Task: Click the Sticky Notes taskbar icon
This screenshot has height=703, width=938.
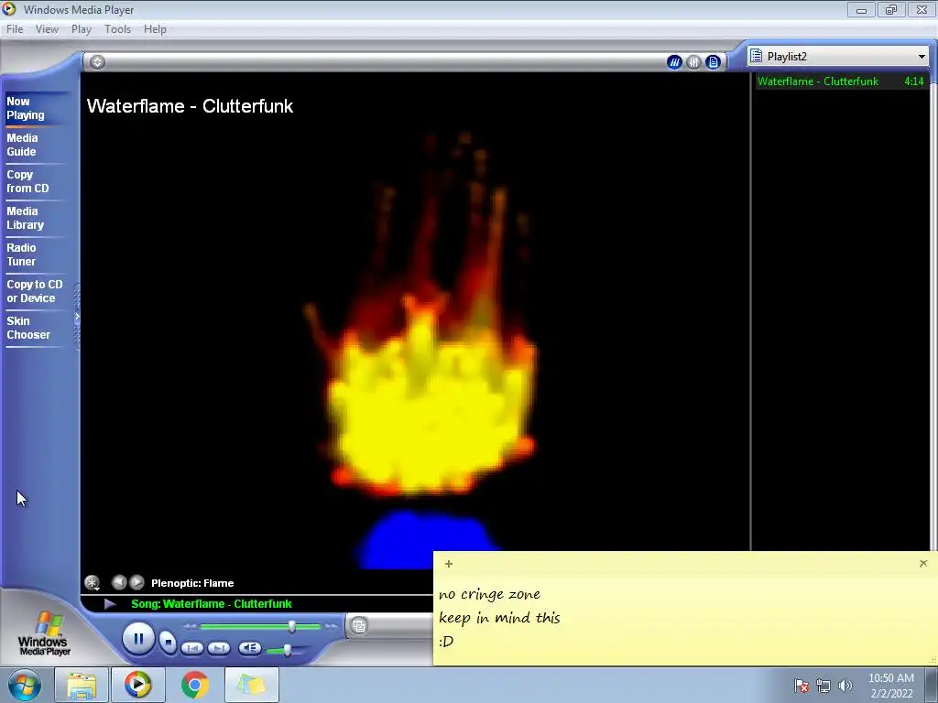Action: click(251, 685)
